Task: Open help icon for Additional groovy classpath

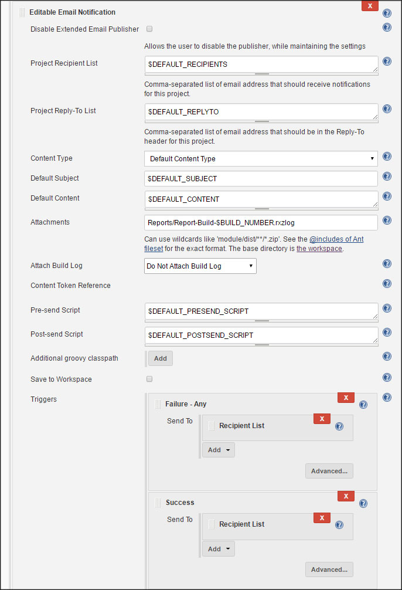Action: click(x=387, y=357)
